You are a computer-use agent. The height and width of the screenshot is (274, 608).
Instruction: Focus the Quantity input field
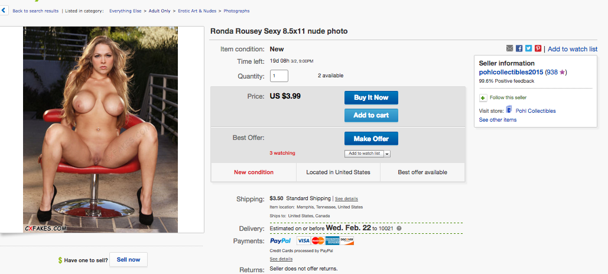tap(279, 76)
